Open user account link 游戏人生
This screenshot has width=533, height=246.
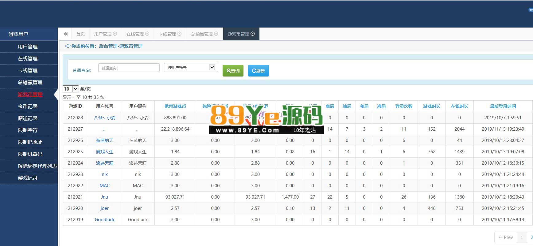105,152
